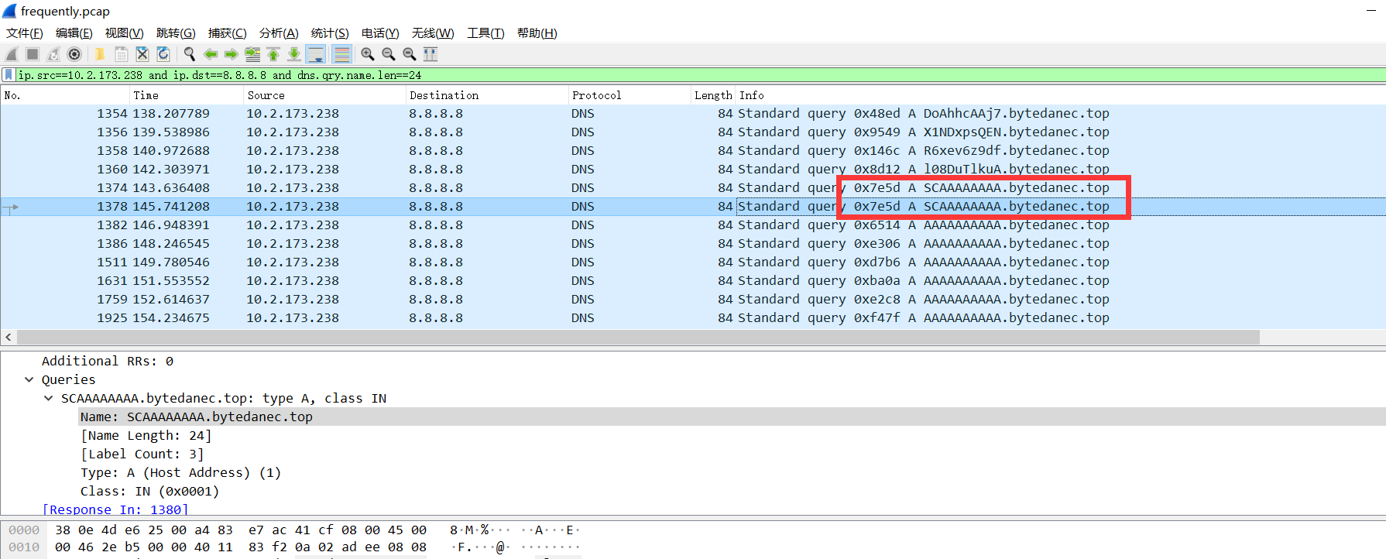This screenshot has width=1386, height=559.
Task: Sort packets by Length column header
Action: click(713, 95)
